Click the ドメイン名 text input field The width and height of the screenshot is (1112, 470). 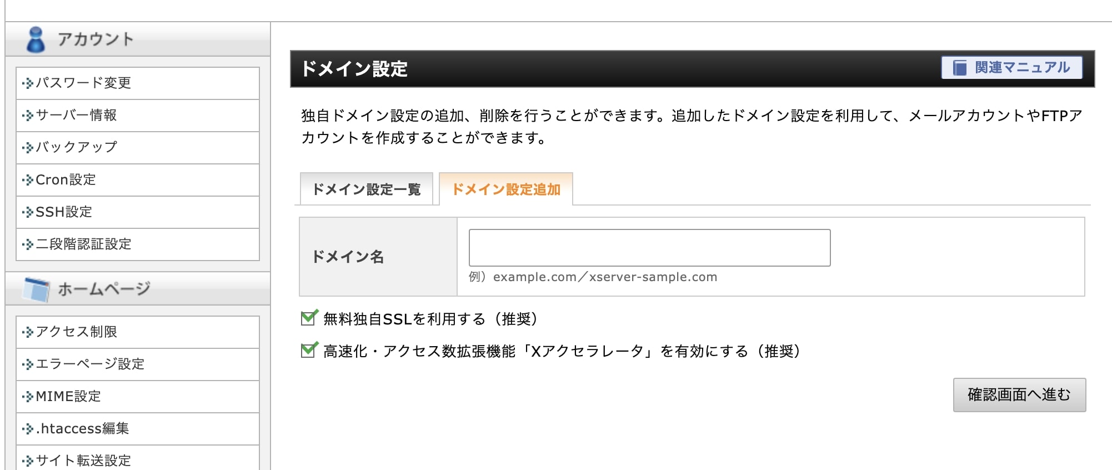click(649, 248)
